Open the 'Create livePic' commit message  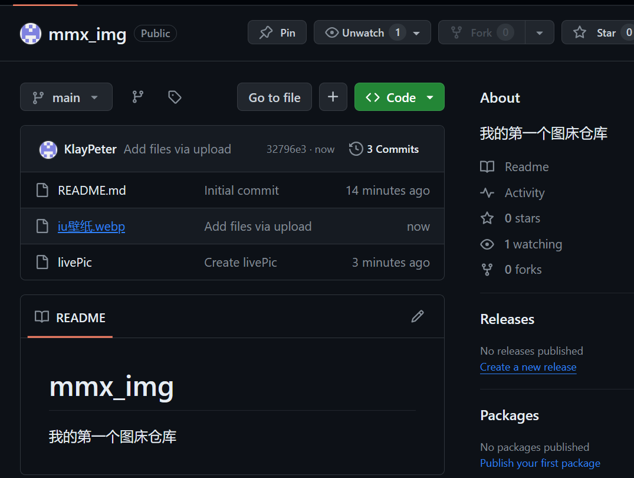pyautogui.click(x=241, y=262)
